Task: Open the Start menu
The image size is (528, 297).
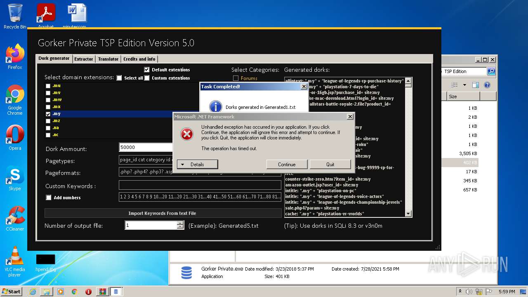Action: click(12, 292)
